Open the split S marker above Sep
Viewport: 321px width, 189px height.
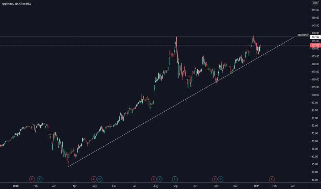175,179
